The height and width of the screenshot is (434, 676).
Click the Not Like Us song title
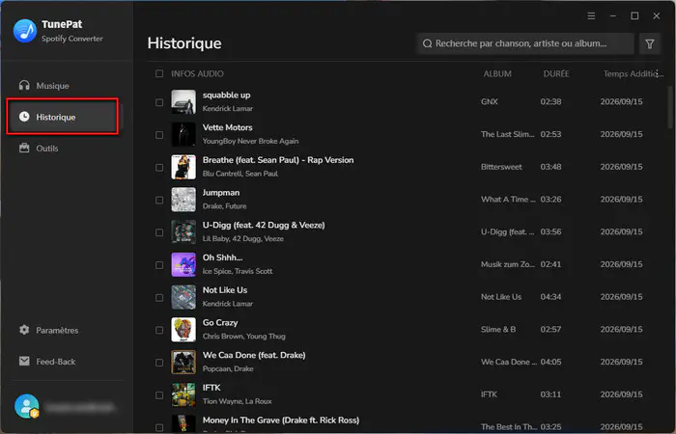[225, 290]
